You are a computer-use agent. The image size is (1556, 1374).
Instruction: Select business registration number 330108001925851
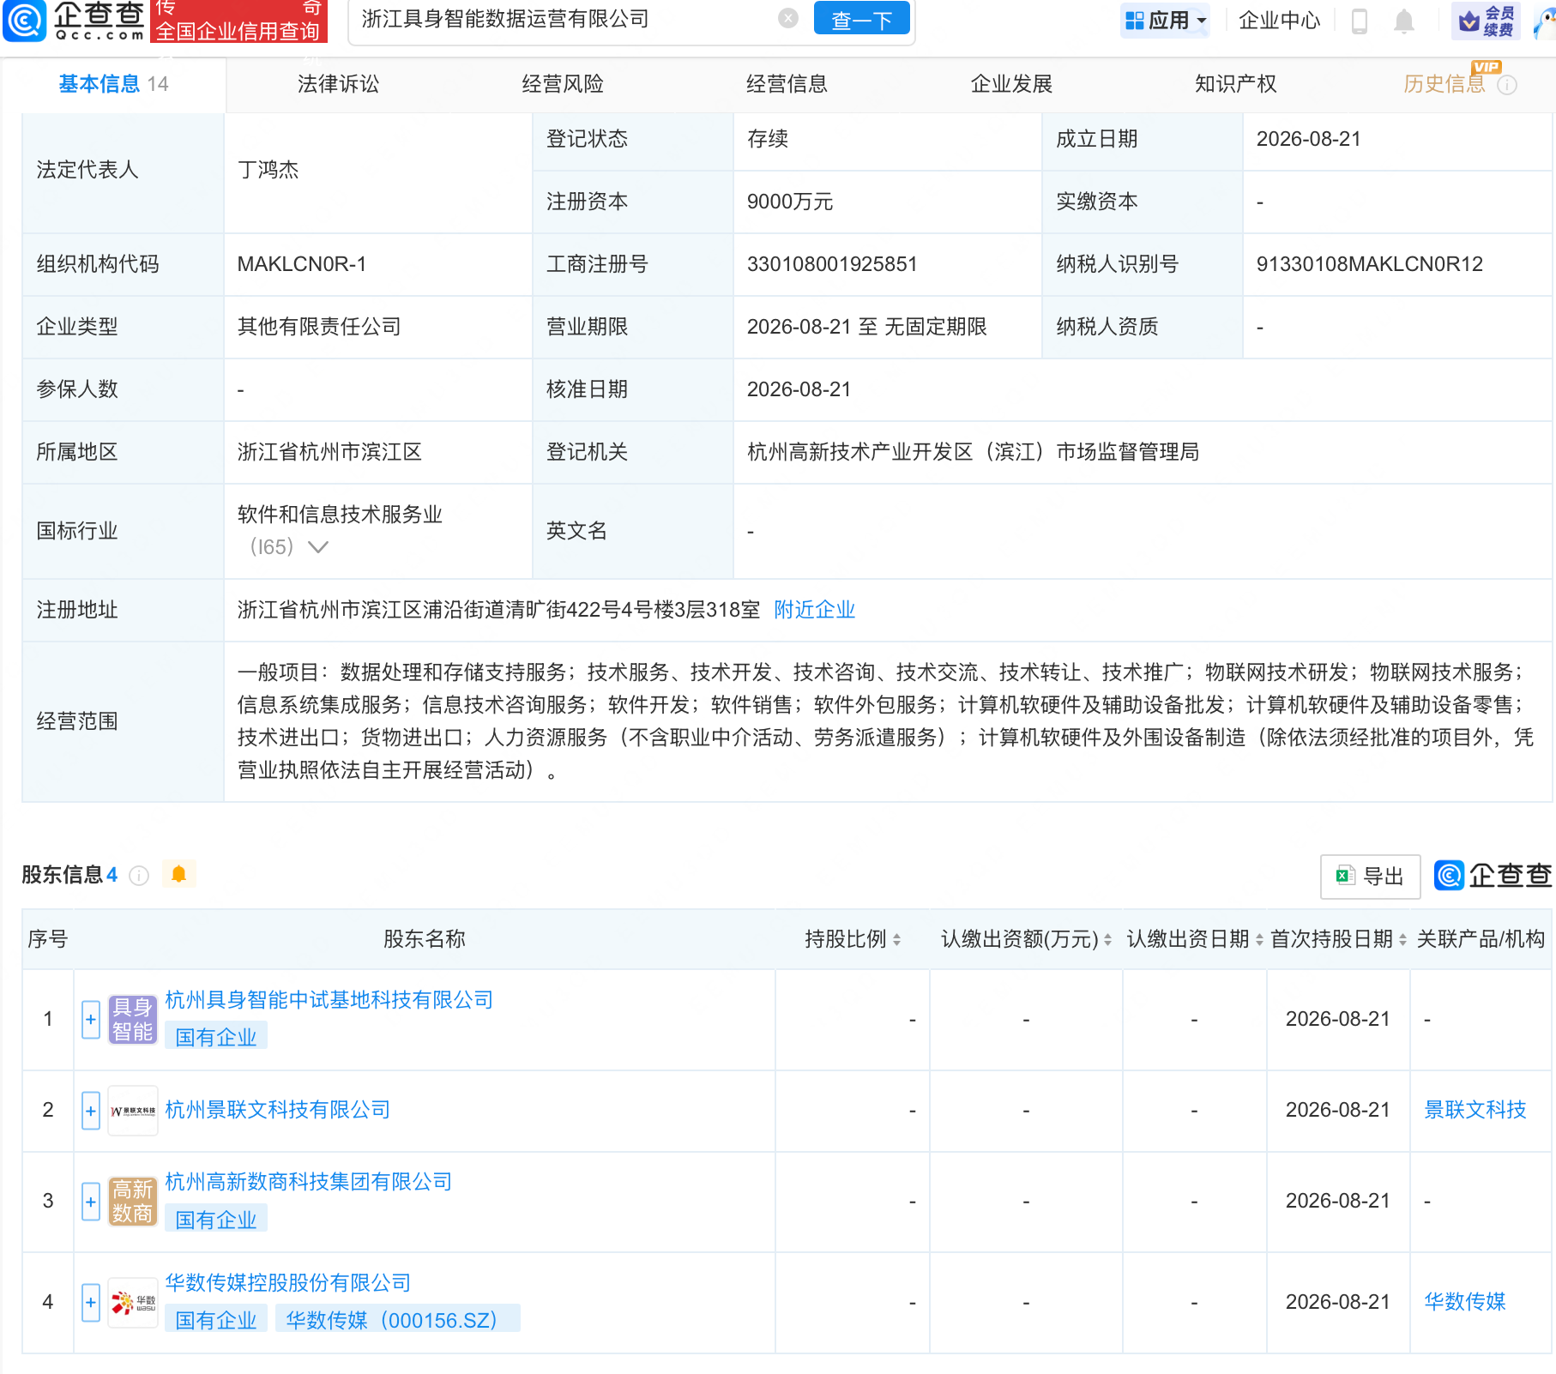(832, 264)
